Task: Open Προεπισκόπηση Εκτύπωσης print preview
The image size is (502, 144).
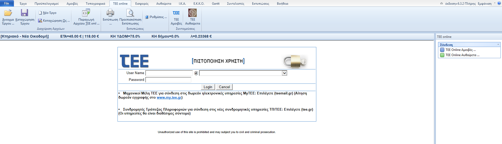Action: 130,13
